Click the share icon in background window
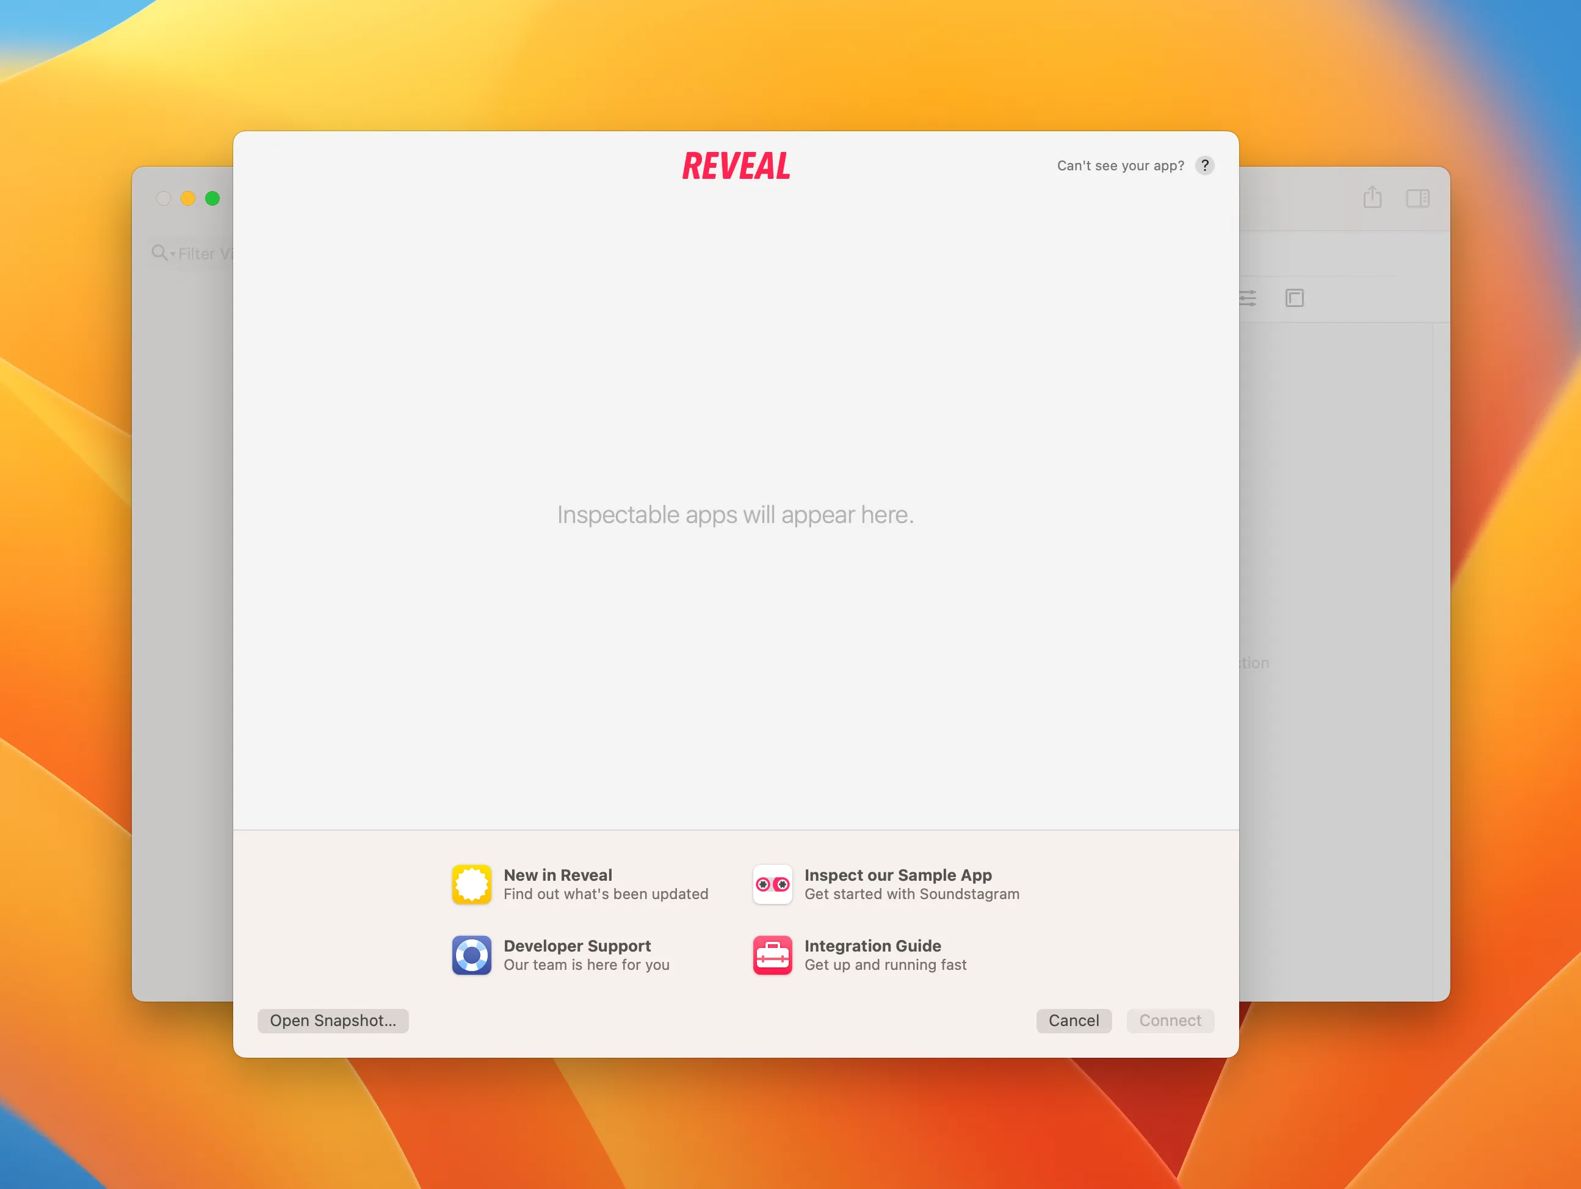 click(x=1372, y=197)
